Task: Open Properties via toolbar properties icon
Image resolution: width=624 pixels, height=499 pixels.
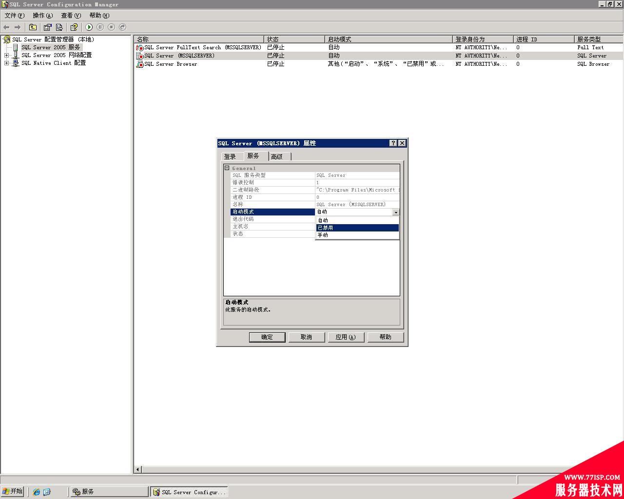Action: 47,27
